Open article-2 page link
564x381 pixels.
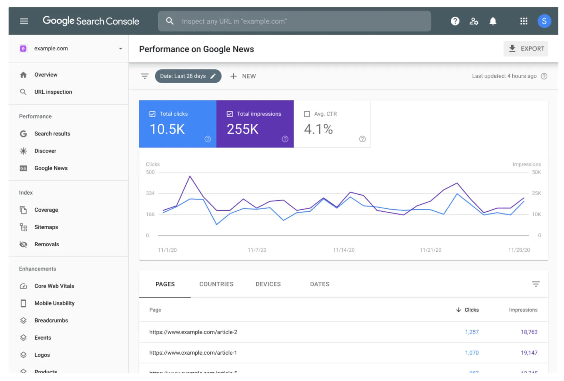click(x=193, y=332)
